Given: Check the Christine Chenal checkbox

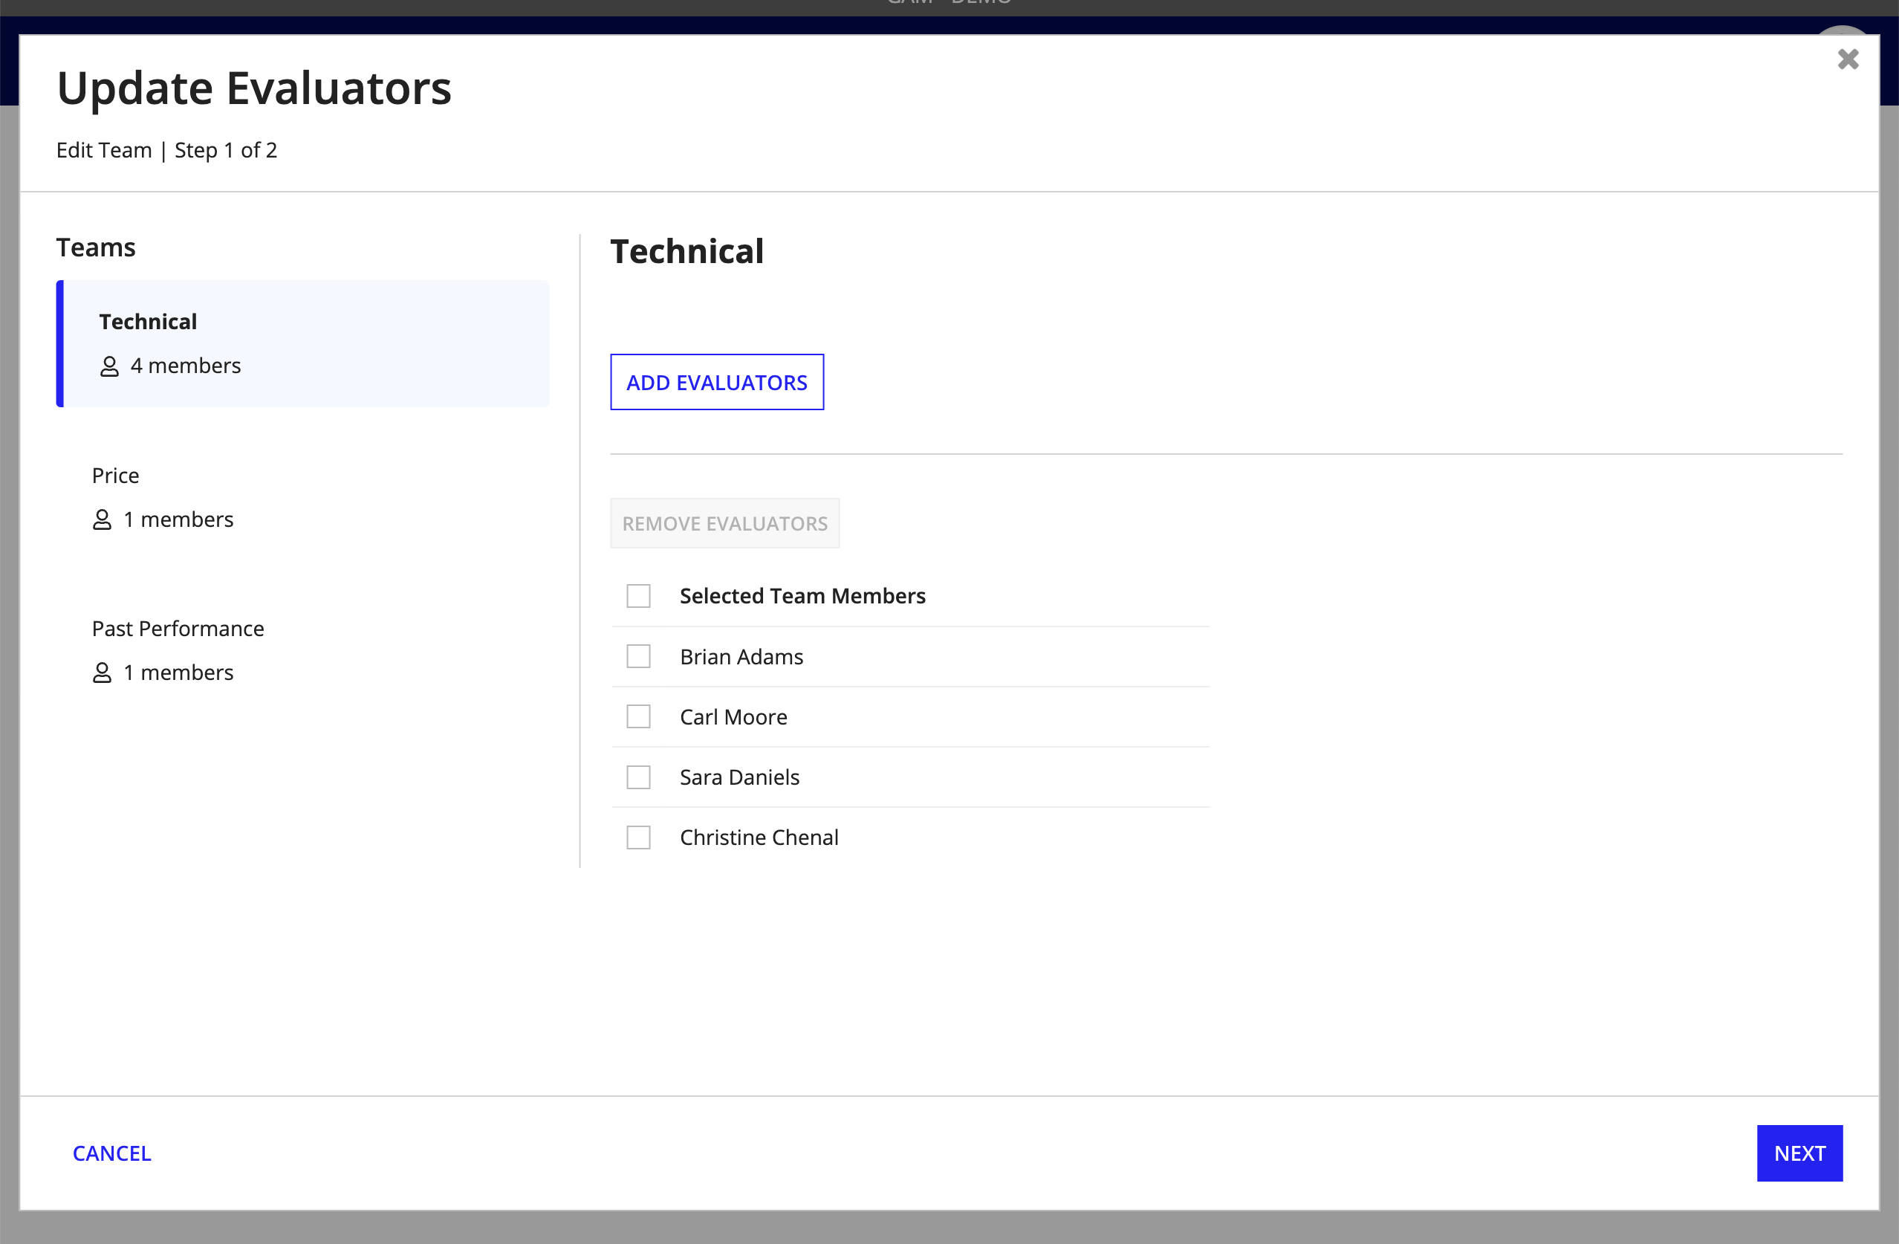Looking at the screenshot, I should point(638,837).
